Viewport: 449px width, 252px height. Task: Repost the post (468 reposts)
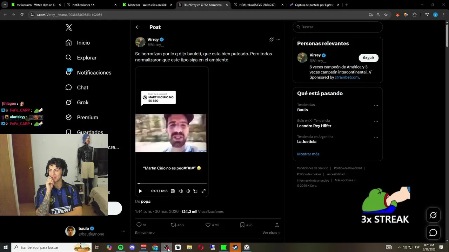[x=177, y=225]
